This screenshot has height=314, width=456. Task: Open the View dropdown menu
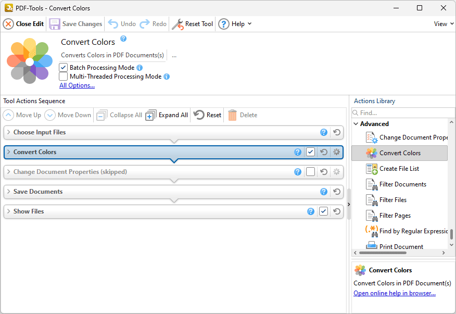point(444,24)
